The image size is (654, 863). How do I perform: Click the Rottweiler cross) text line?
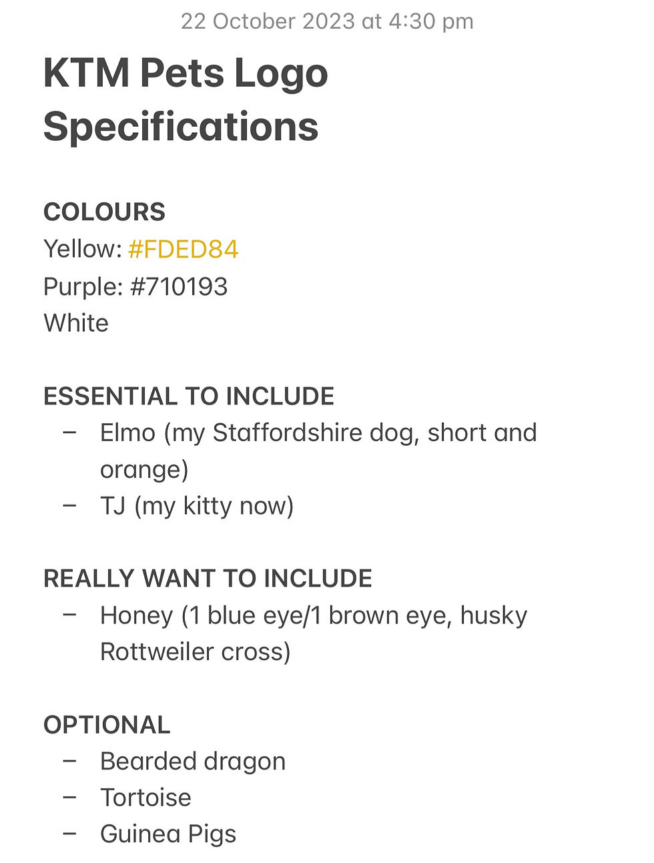pos(195,652)
